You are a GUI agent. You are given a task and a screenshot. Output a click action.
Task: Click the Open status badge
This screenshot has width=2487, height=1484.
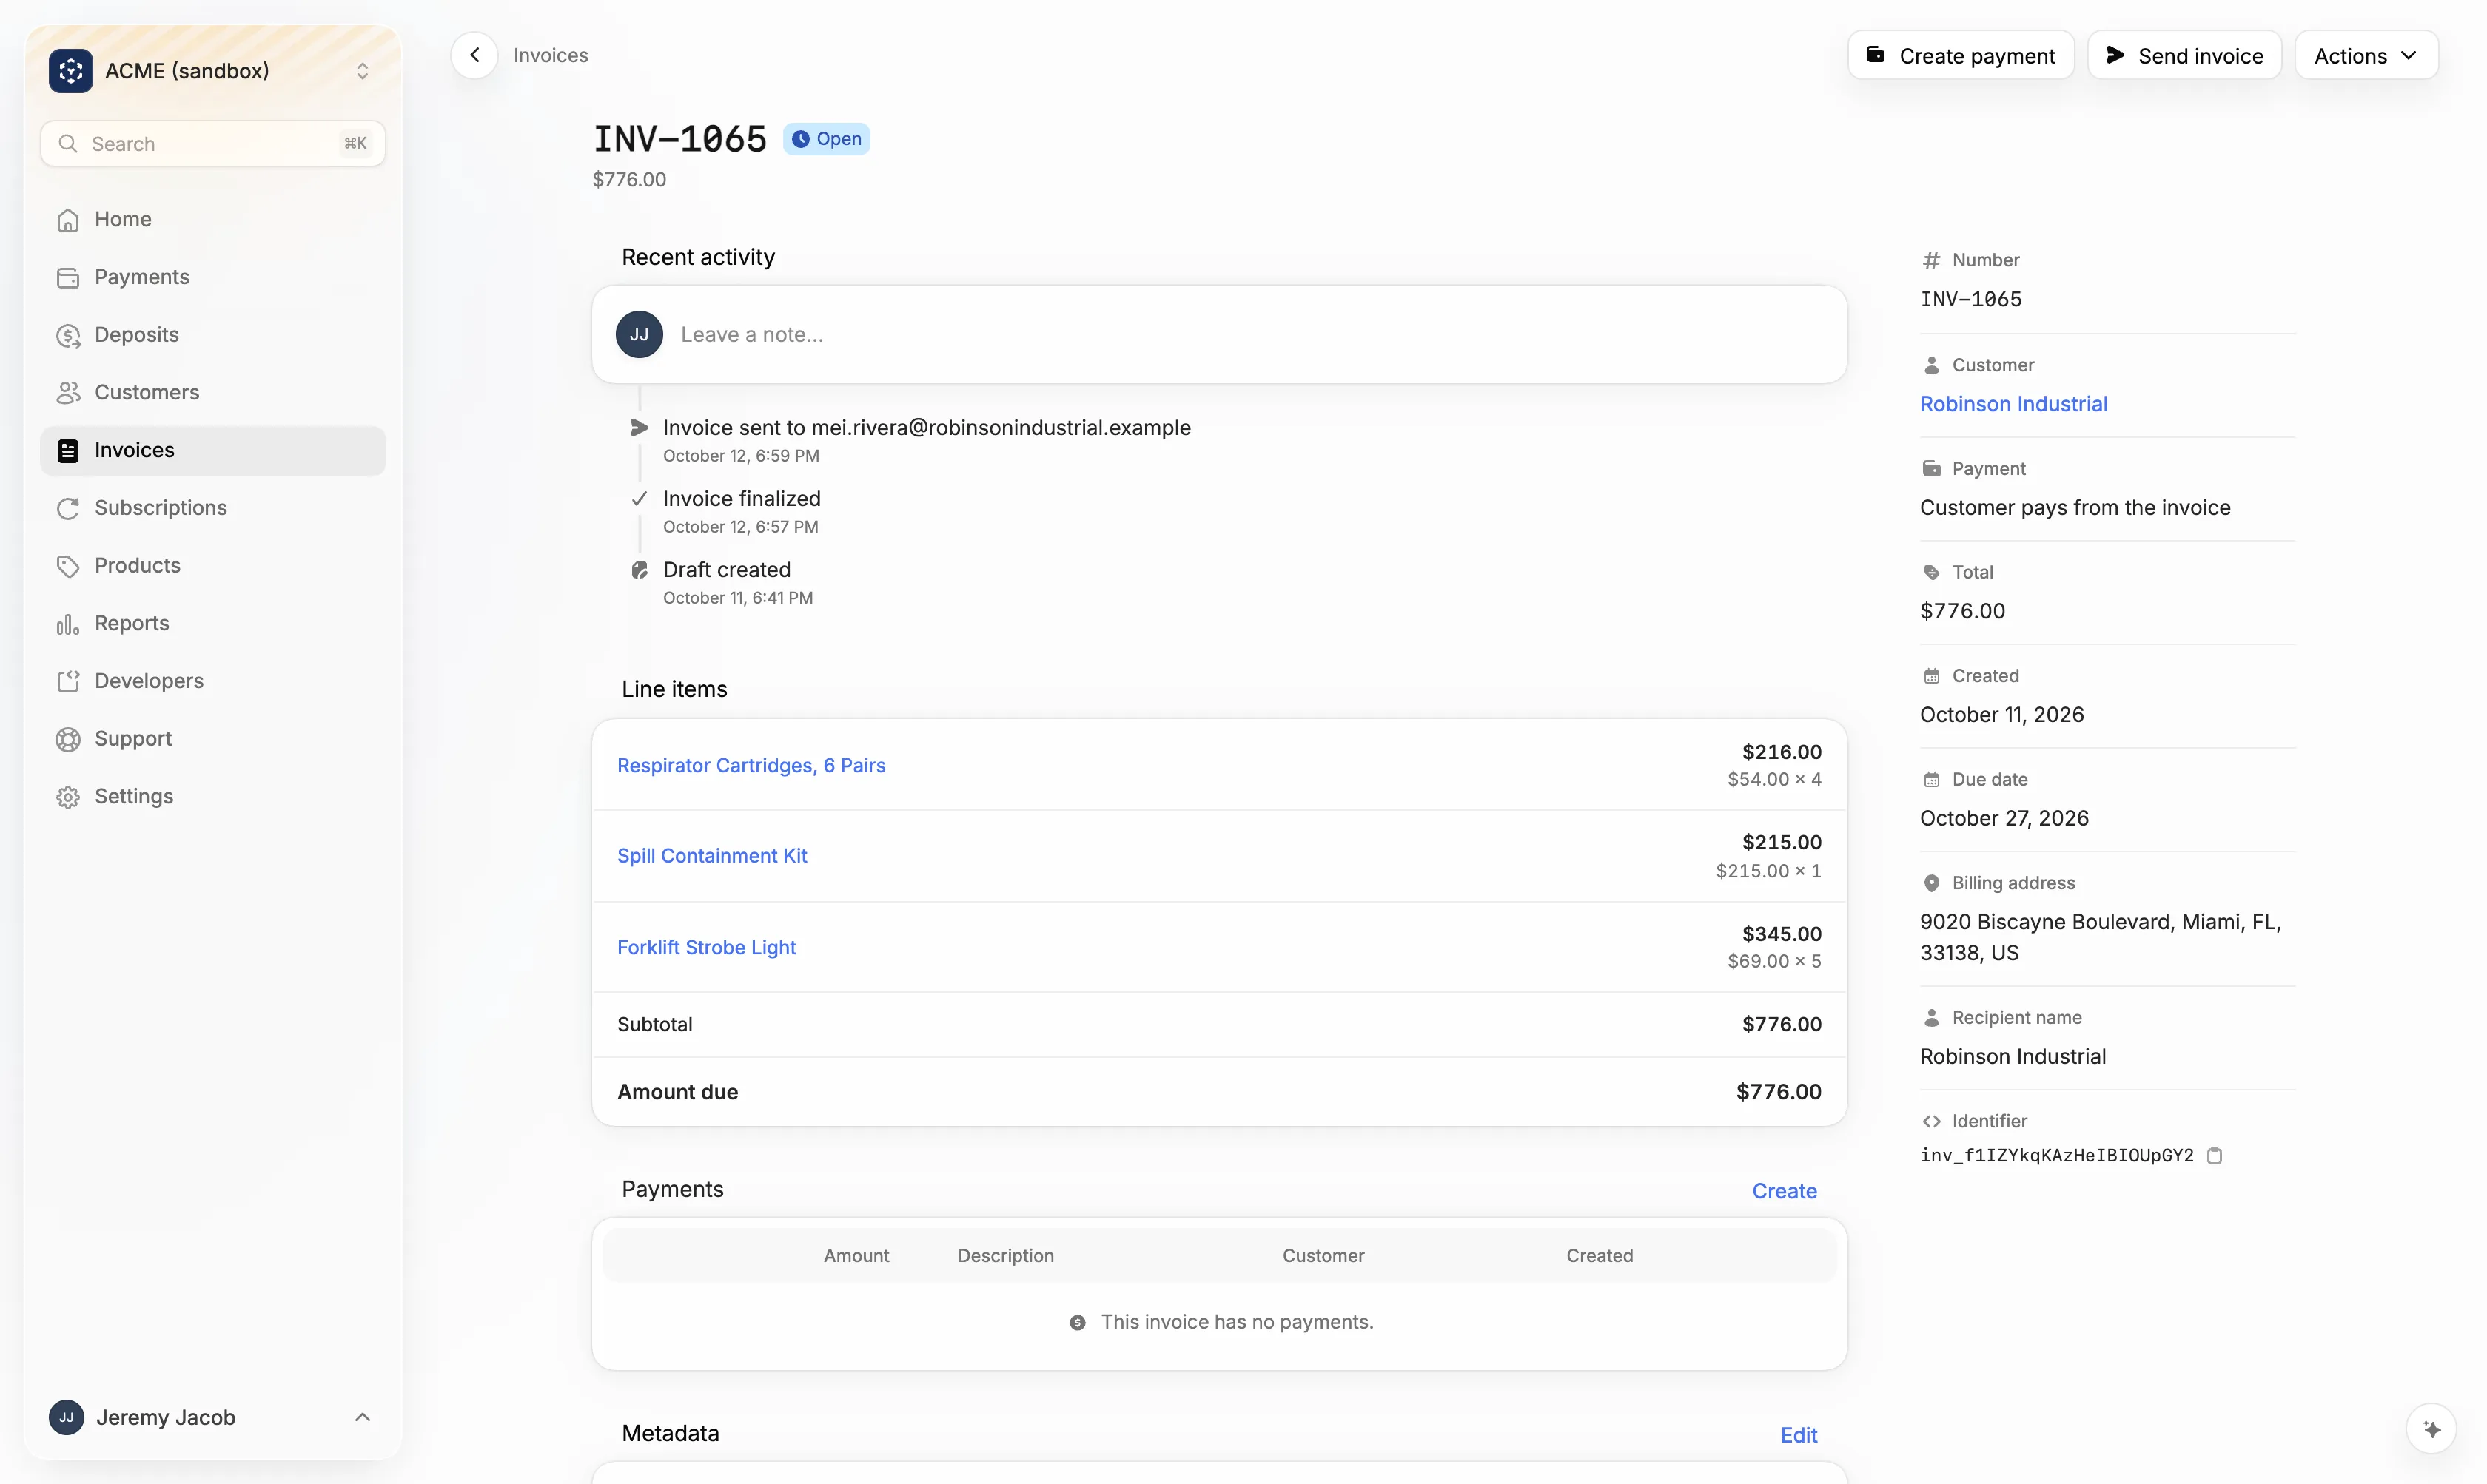click(x=826, y=139)
